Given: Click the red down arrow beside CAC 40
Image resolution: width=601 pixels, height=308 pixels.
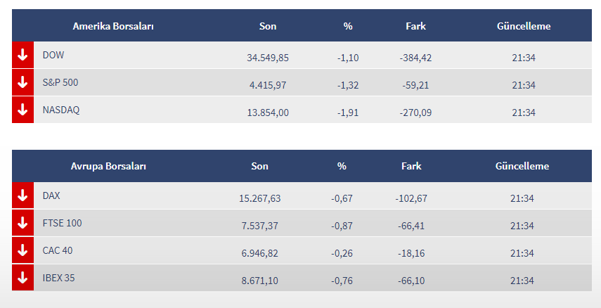Looking at the screenshot, I should pyautogui.click(x=22, y=250).
